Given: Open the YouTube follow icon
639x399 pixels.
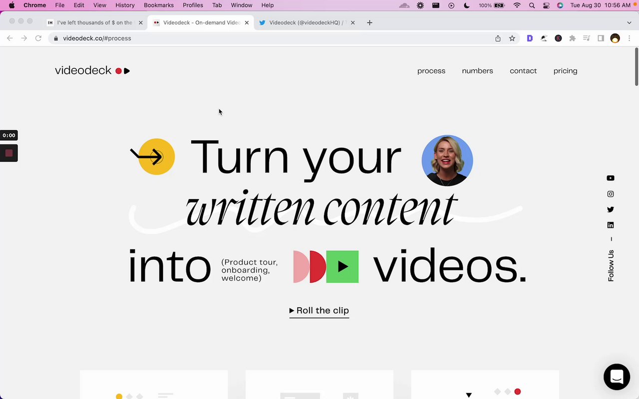Looking at the screenshot, I should [611, 178].
